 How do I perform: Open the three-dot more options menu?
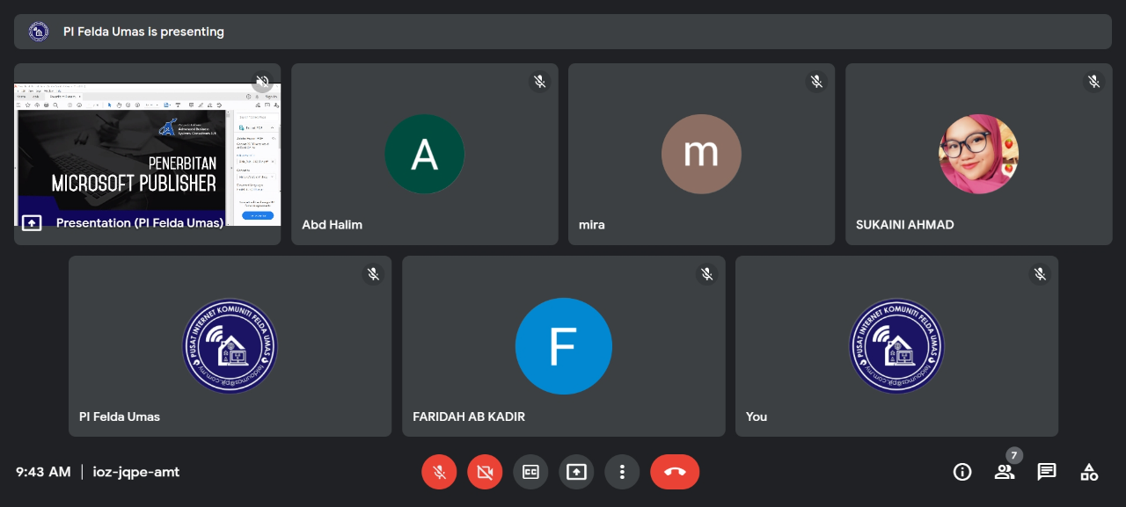point(622,472)
